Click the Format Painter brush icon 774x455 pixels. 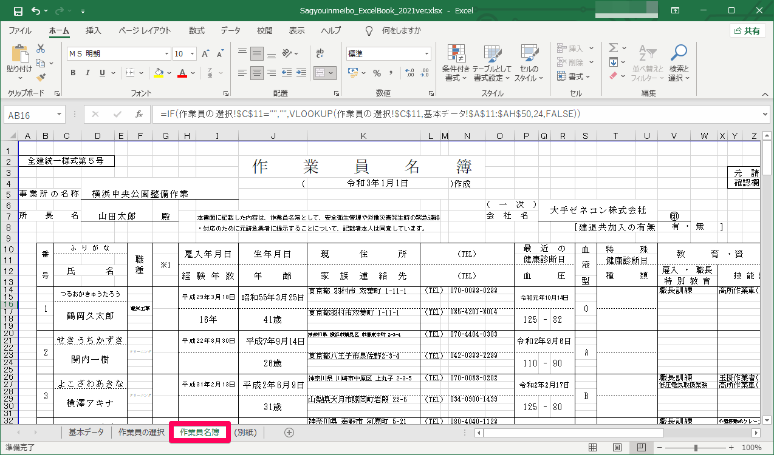41,77
